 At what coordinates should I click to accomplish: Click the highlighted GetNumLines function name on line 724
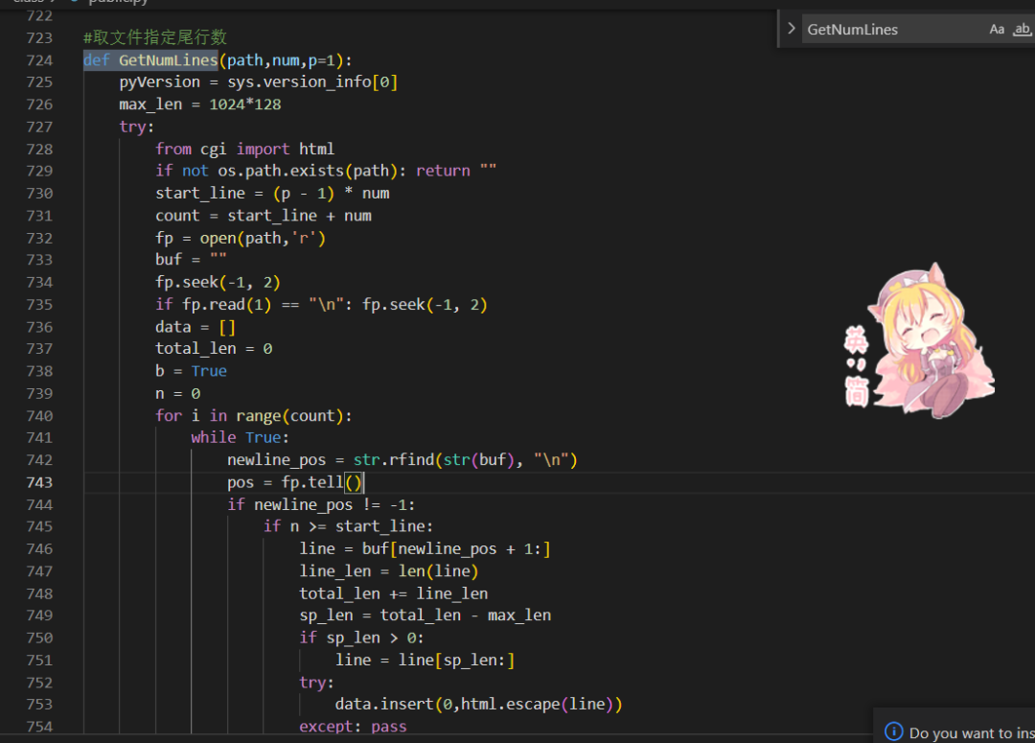click(168, 60)
